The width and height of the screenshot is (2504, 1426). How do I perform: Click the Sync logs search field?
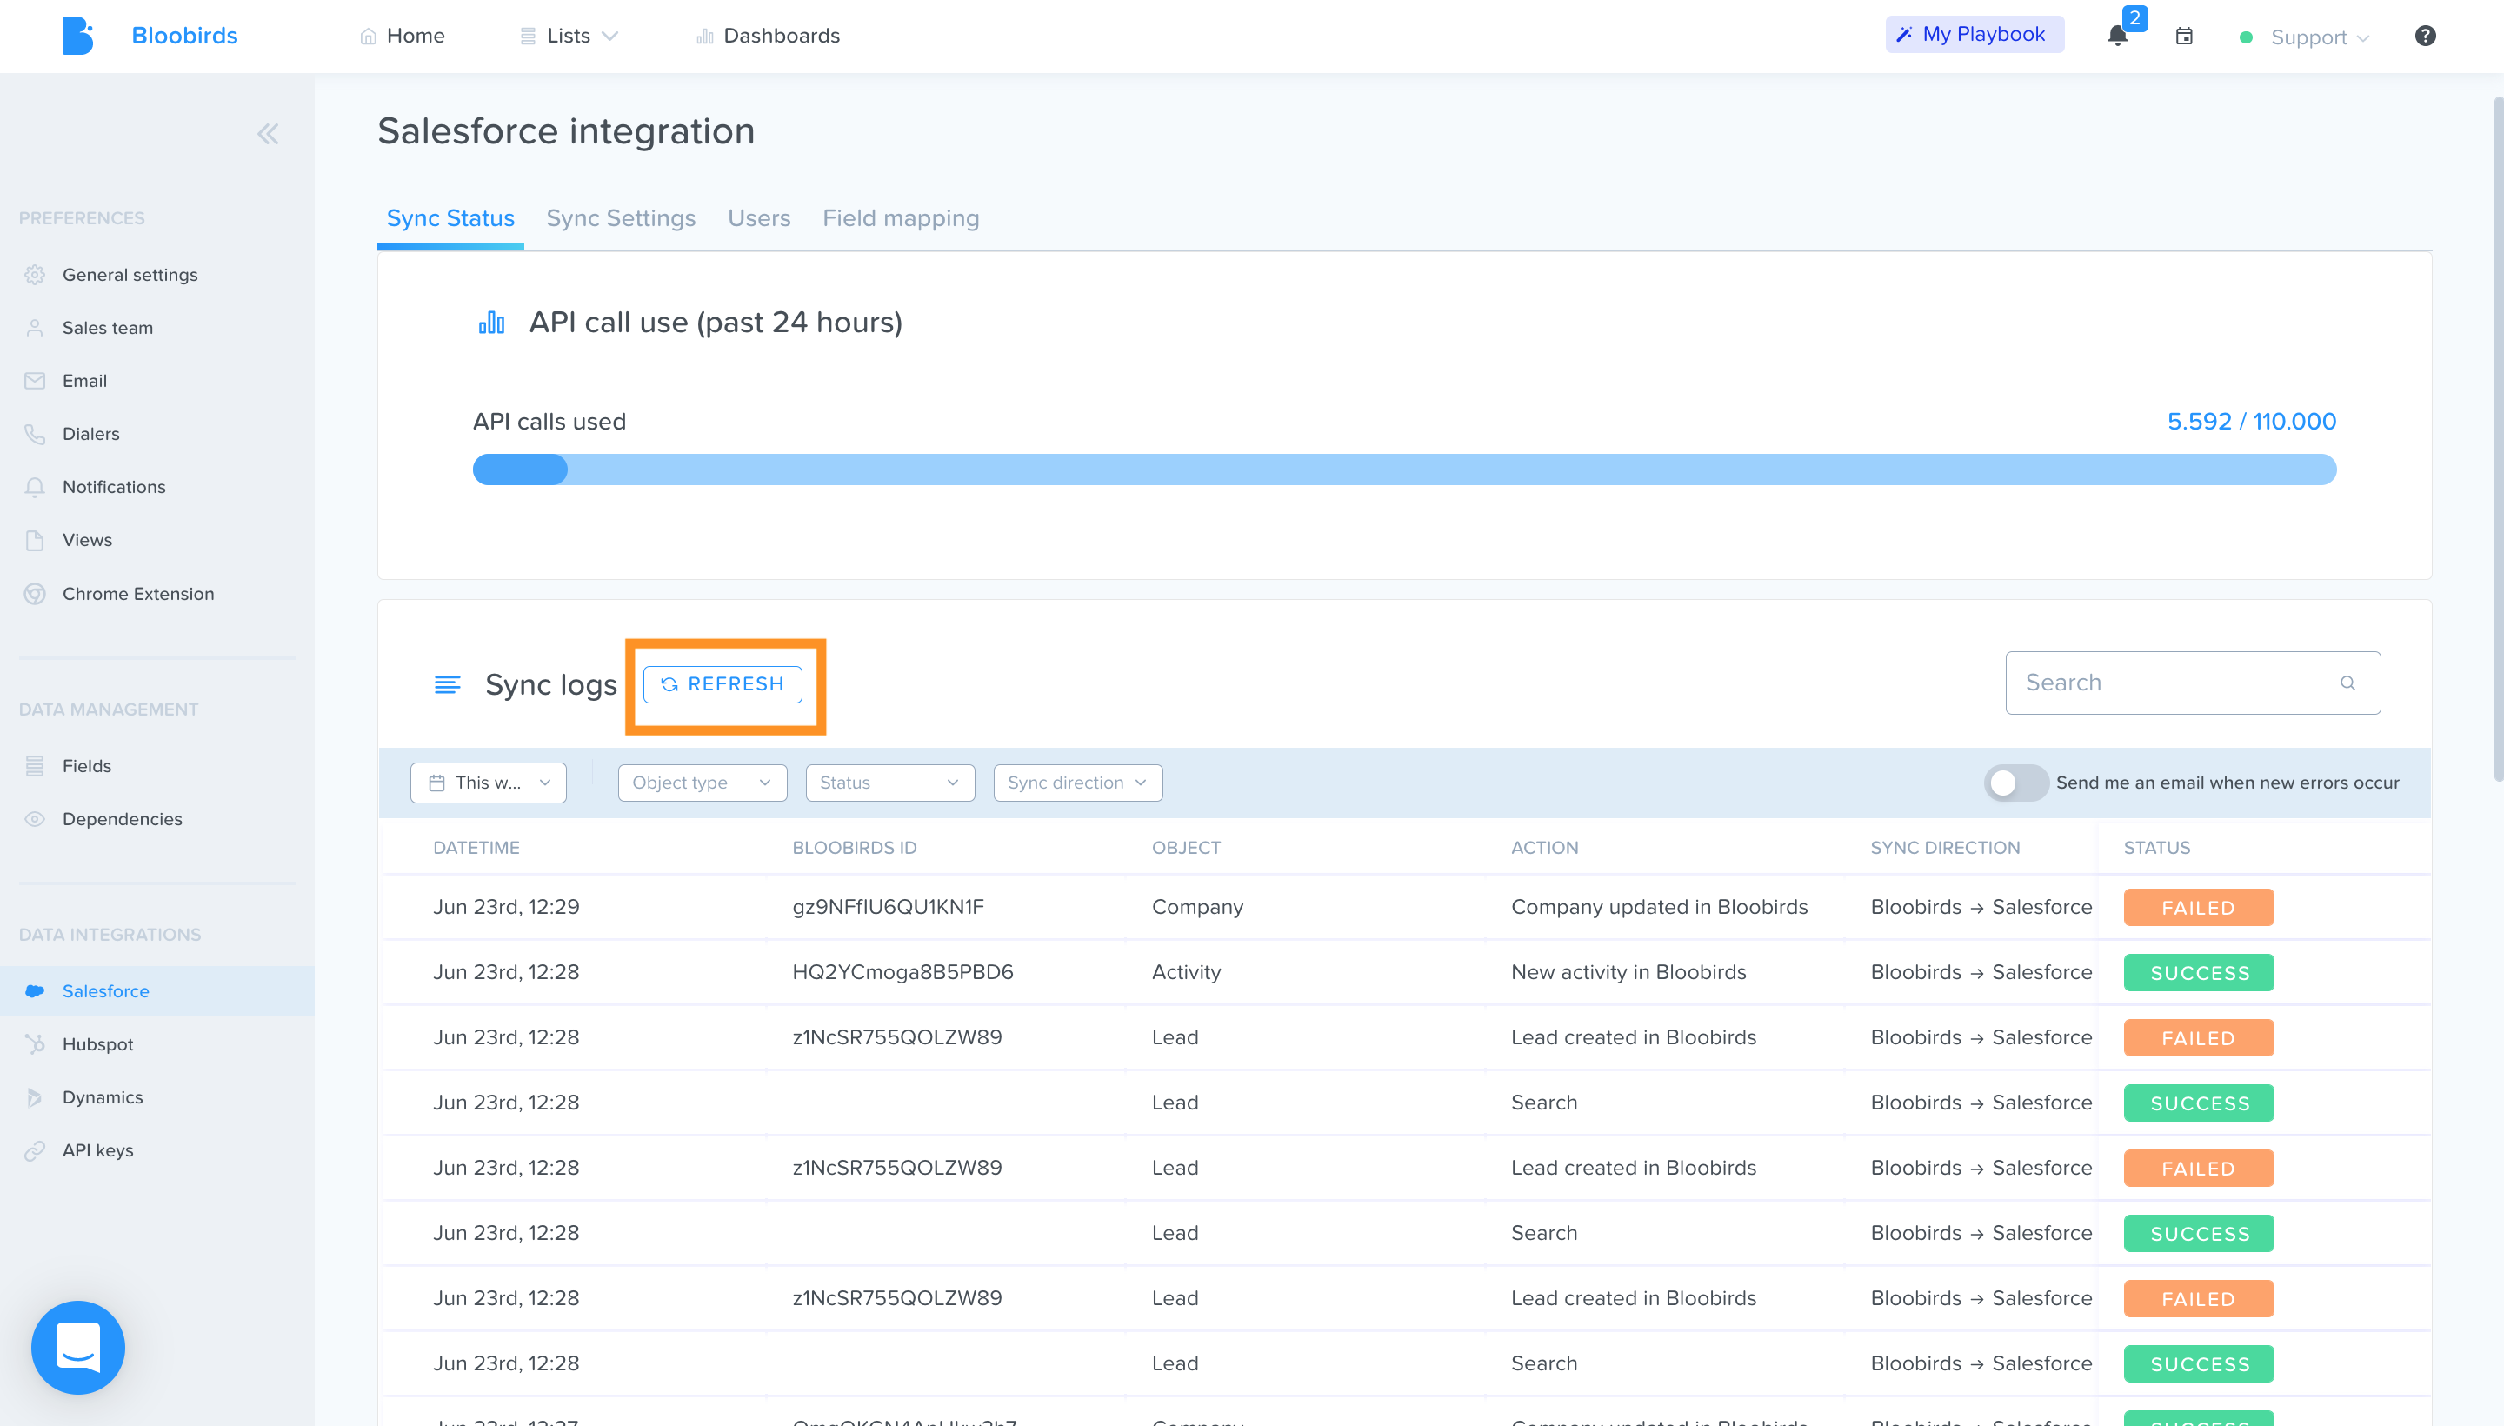click(x=2193, y=683)
